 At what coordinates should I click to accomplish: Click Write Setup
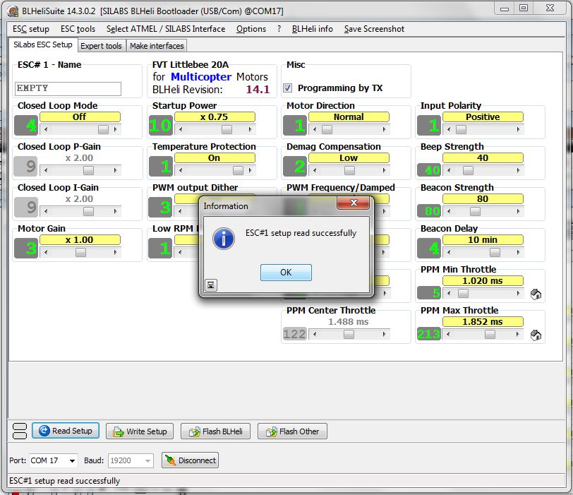(140, 431)
